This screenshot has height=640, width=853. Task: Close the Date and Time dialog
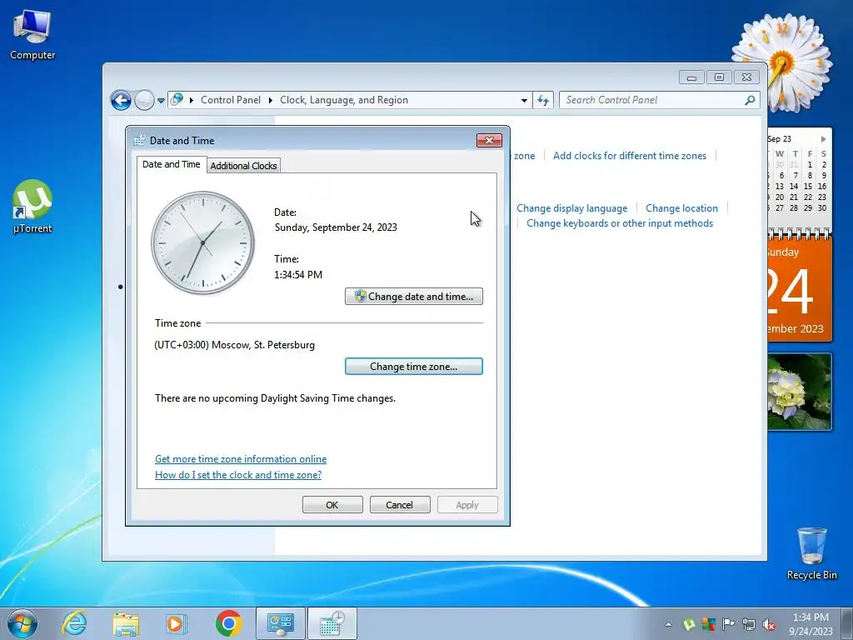click(489, 140)
